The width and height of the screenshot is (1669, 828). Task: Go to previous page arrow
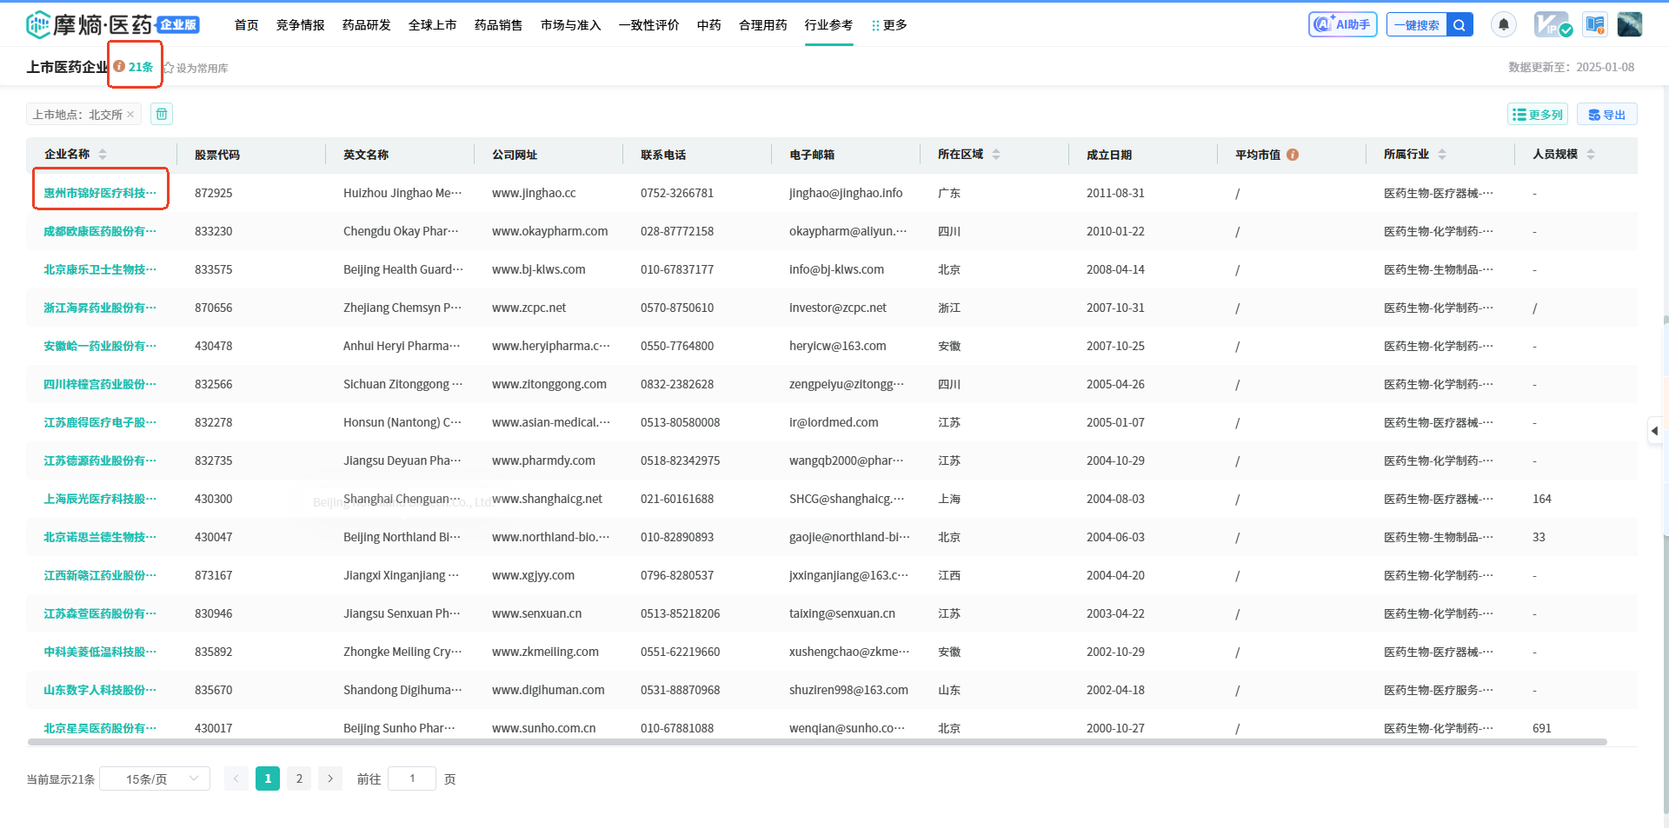click(x=236, y=778)
